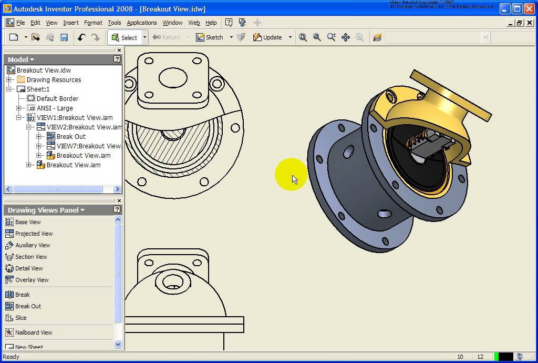538x363 pixels.
Task: Expand the VIEW7:Breakout View node
Action: point(39,146)
